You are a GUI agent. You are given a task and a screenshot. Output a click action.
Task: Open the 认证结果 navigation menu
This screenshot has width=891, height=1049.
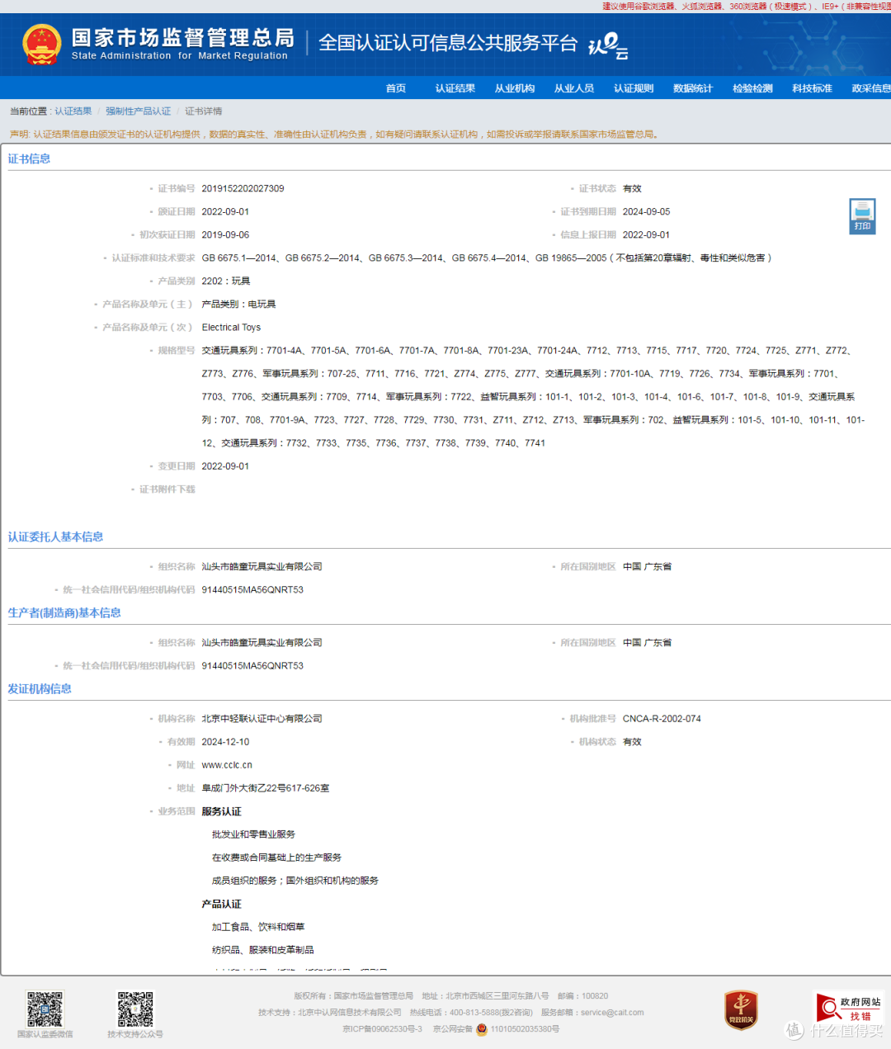(455, 88)
